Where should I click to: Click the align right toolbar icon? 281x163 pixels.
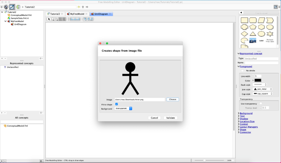tap(78, 19)
